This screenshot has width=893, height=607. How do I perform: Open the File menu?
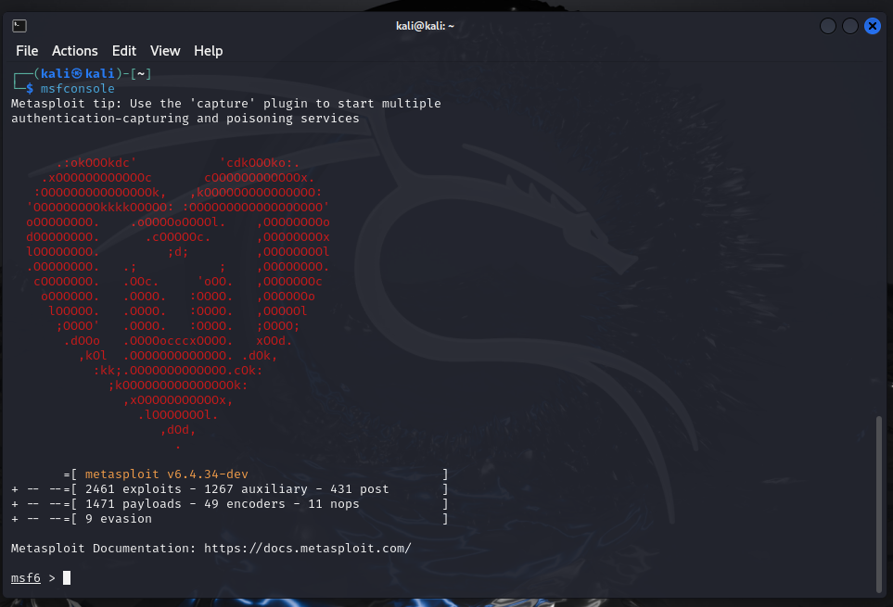click(x=27, y=51)
